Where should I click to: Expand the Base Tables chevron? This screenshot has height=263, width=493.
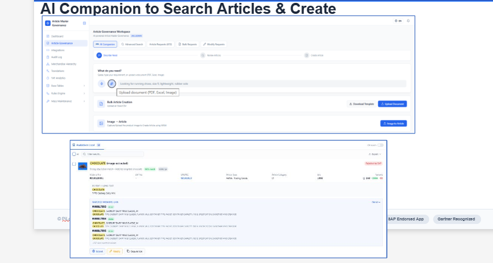click(x=84, y=86)
